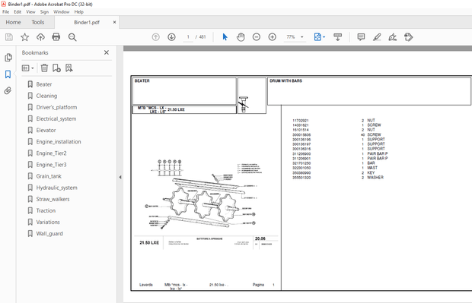Go to next page arrow
Viewport: 472px width, 303px height.
pos(171,37)
